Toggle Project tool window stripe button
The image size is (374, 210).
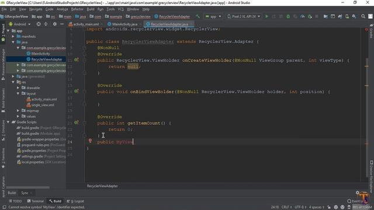tap(3, 33)
